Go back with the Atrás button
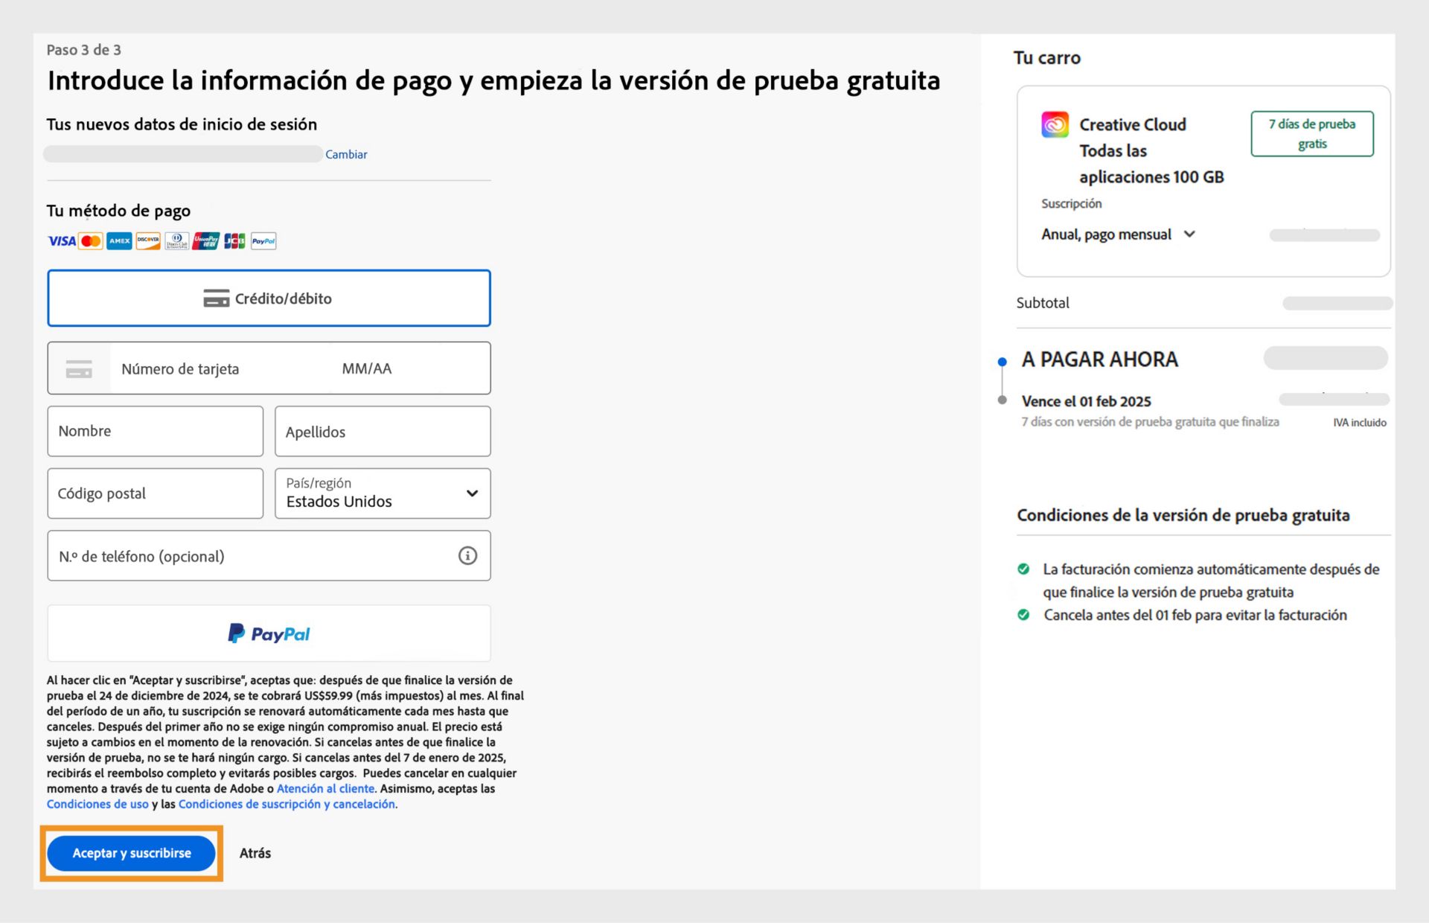Image resolution: width=1429 pixels, height=923 pixels. click(x=255, y=853)
